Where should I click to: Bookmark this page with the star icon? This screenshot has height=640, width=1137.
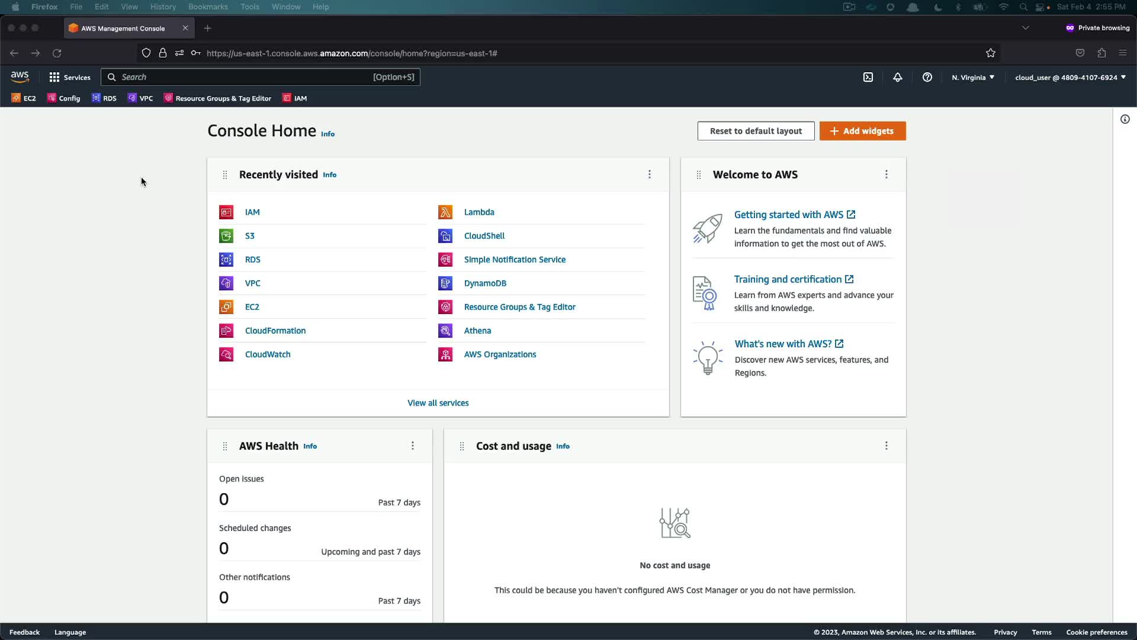[x=991, y=53]
